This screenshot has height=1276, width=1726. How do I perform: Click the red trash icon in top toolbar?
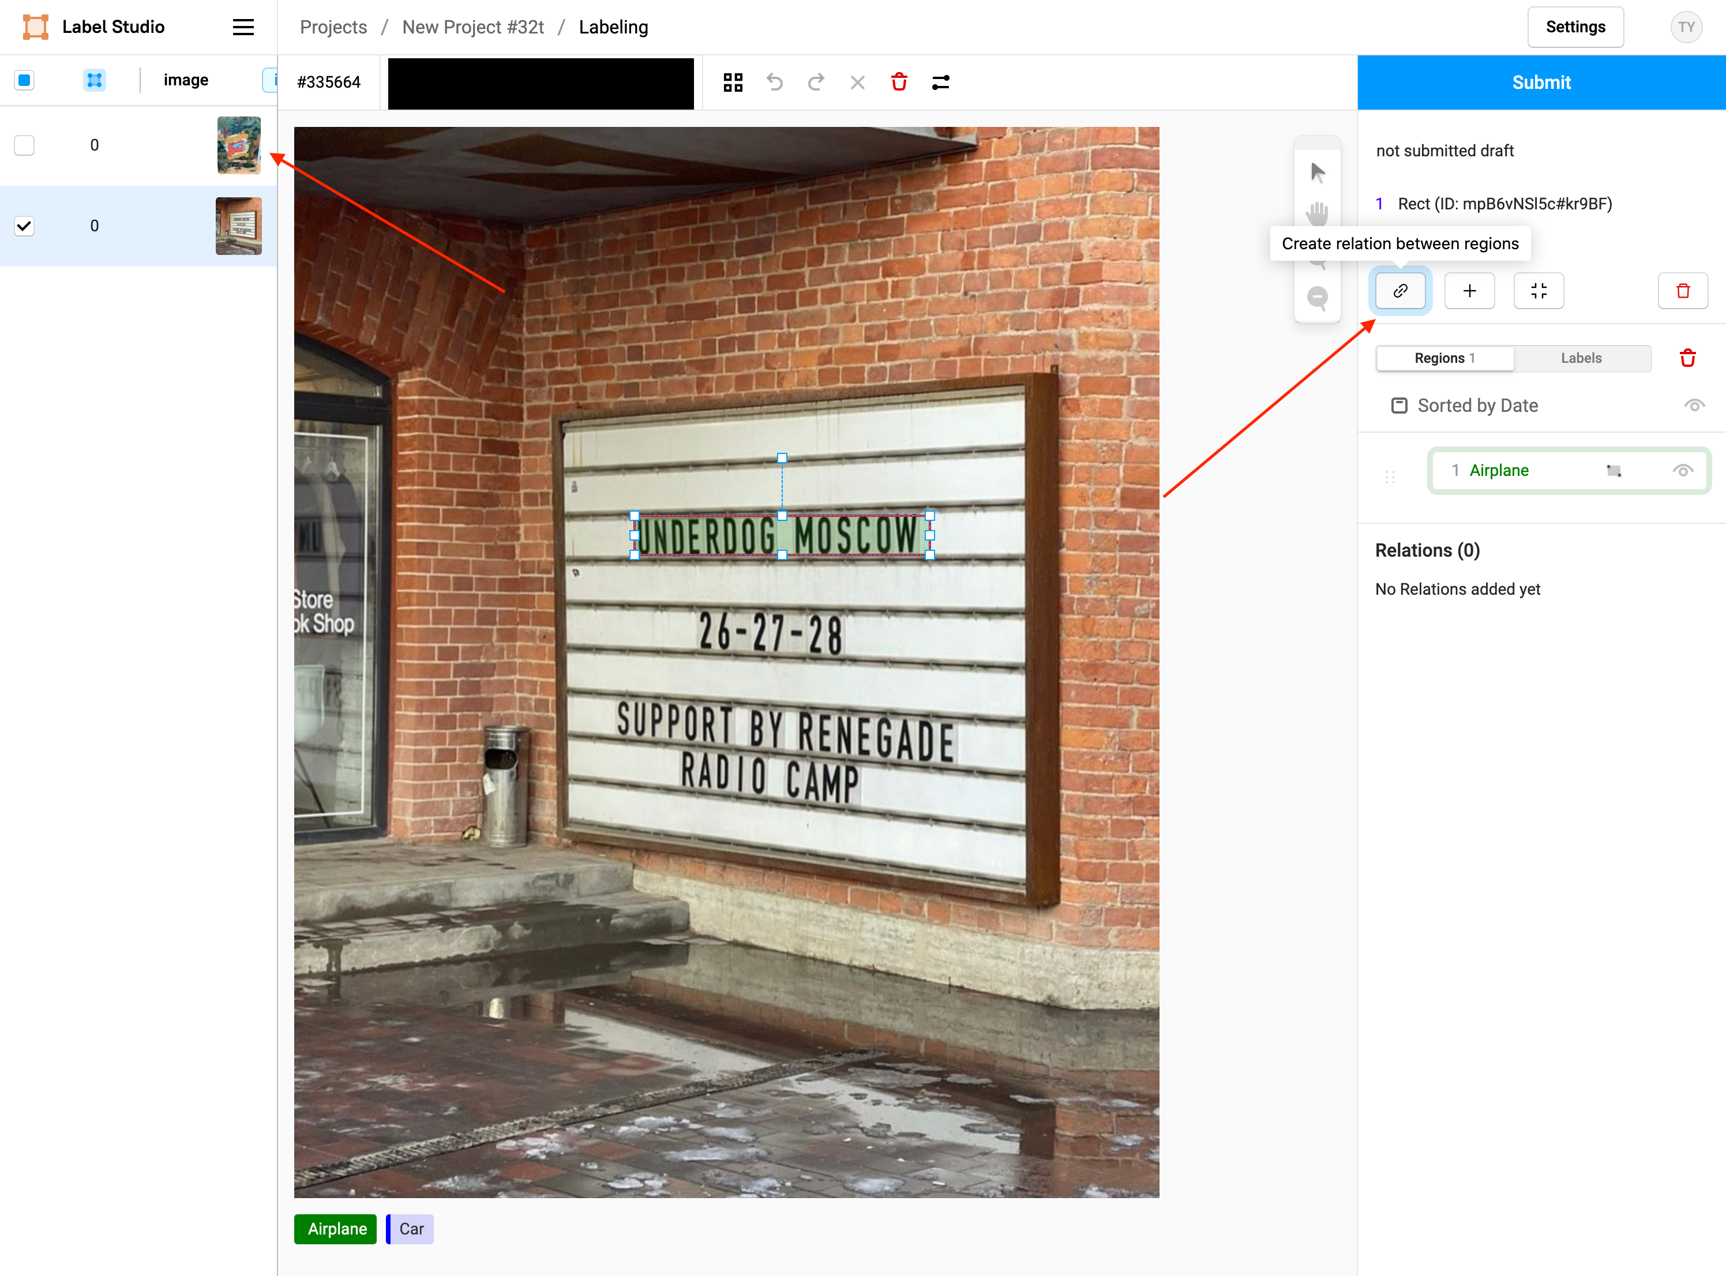(x=899, y=82)
